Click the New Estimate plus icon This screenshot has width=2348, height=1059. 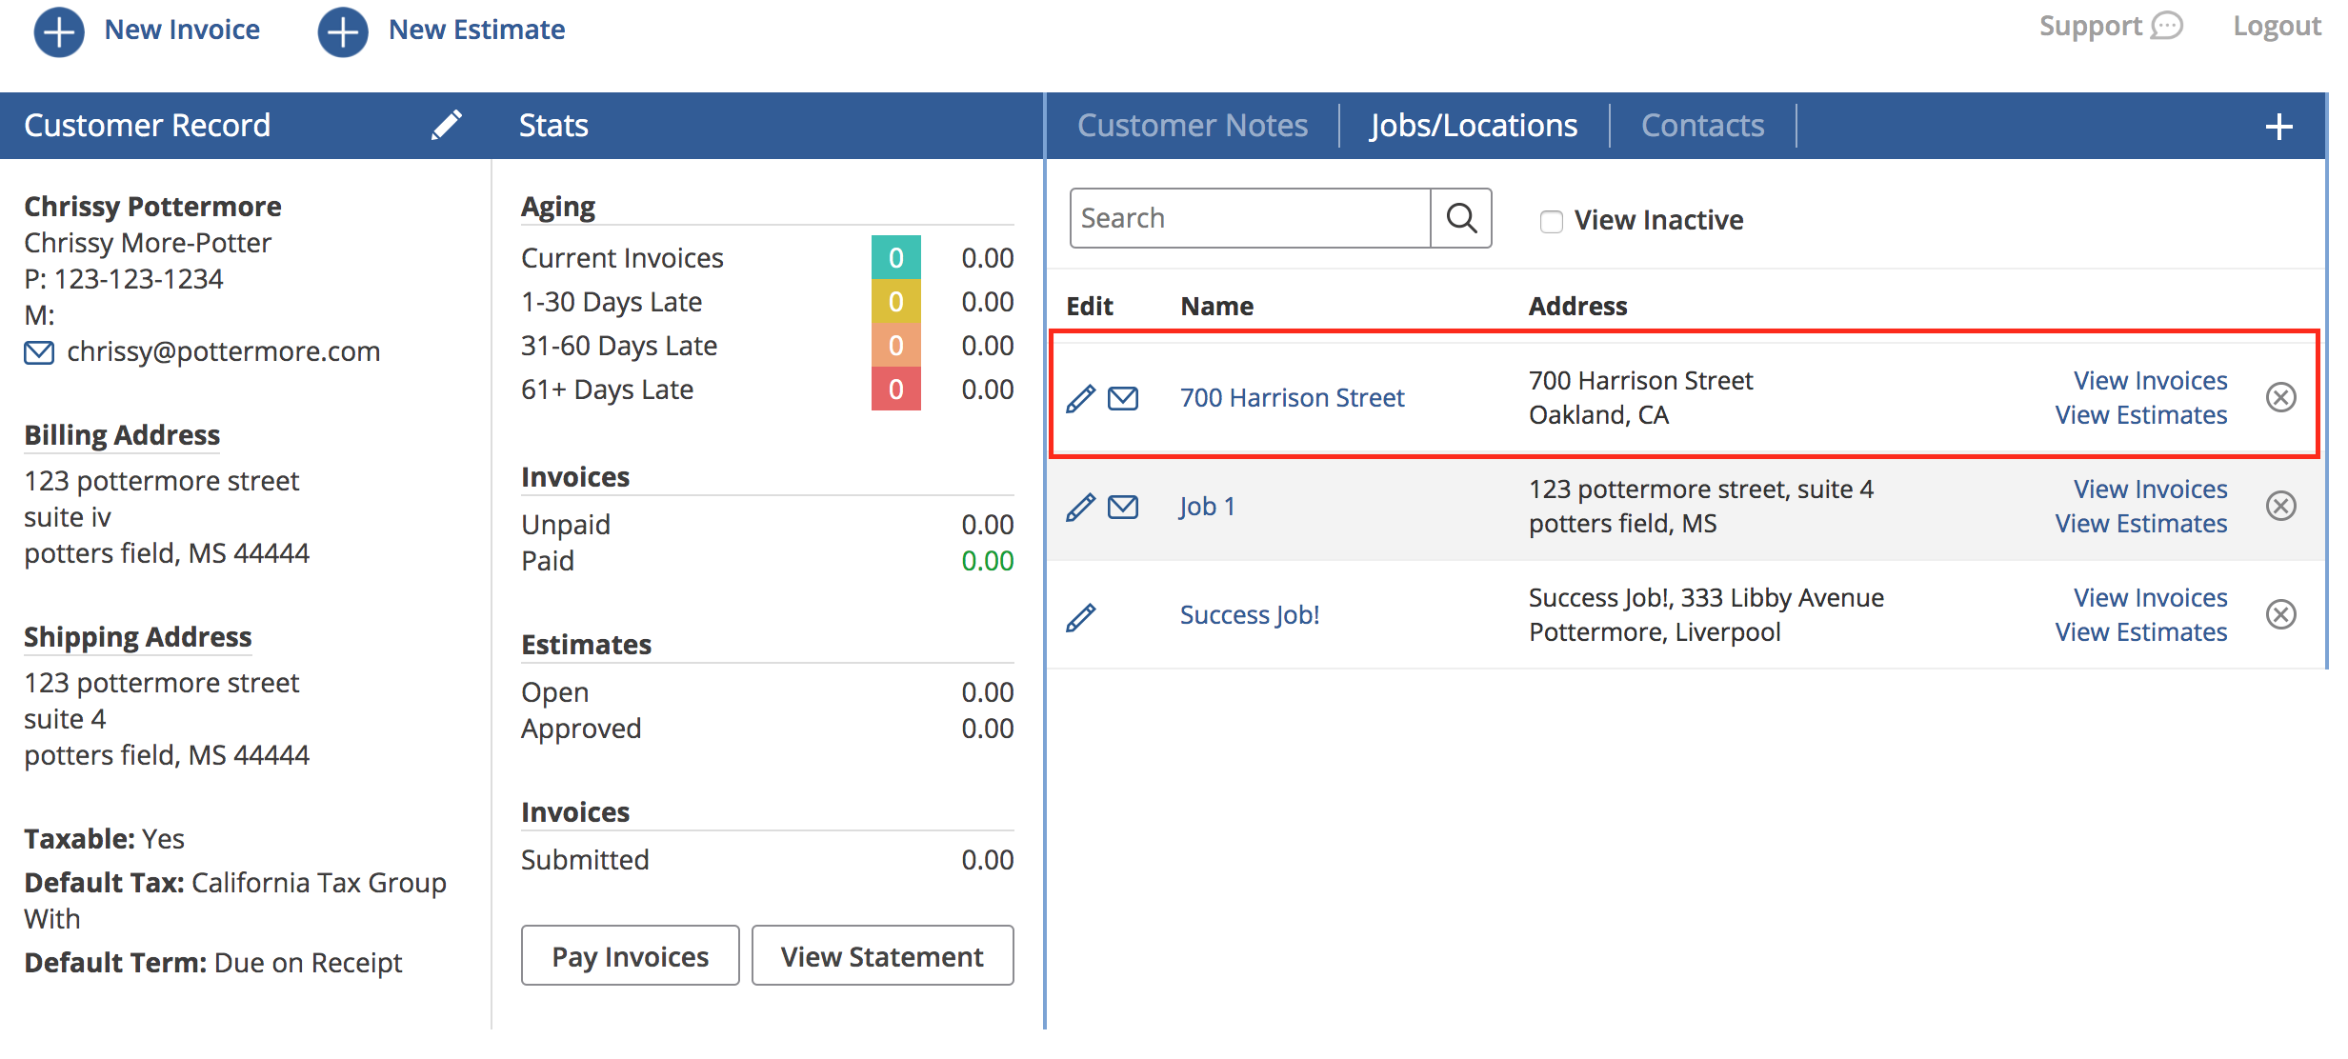[x=343, y=31]
